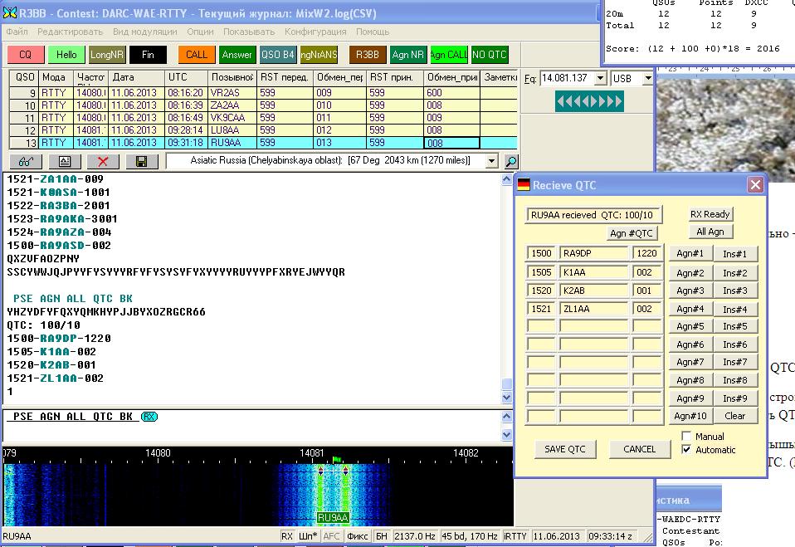Expand the USB mode dropdown

point(647,78)
